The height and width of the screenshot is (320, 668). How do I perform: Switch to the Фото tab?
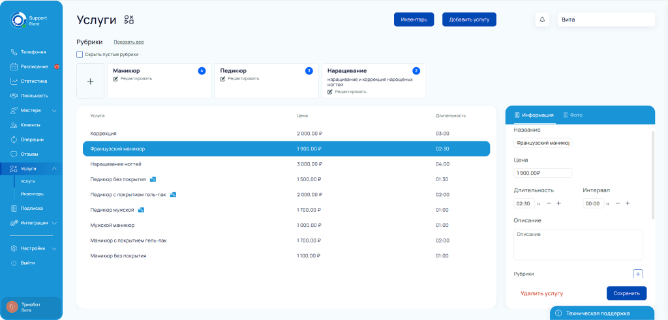click(573, 115)
